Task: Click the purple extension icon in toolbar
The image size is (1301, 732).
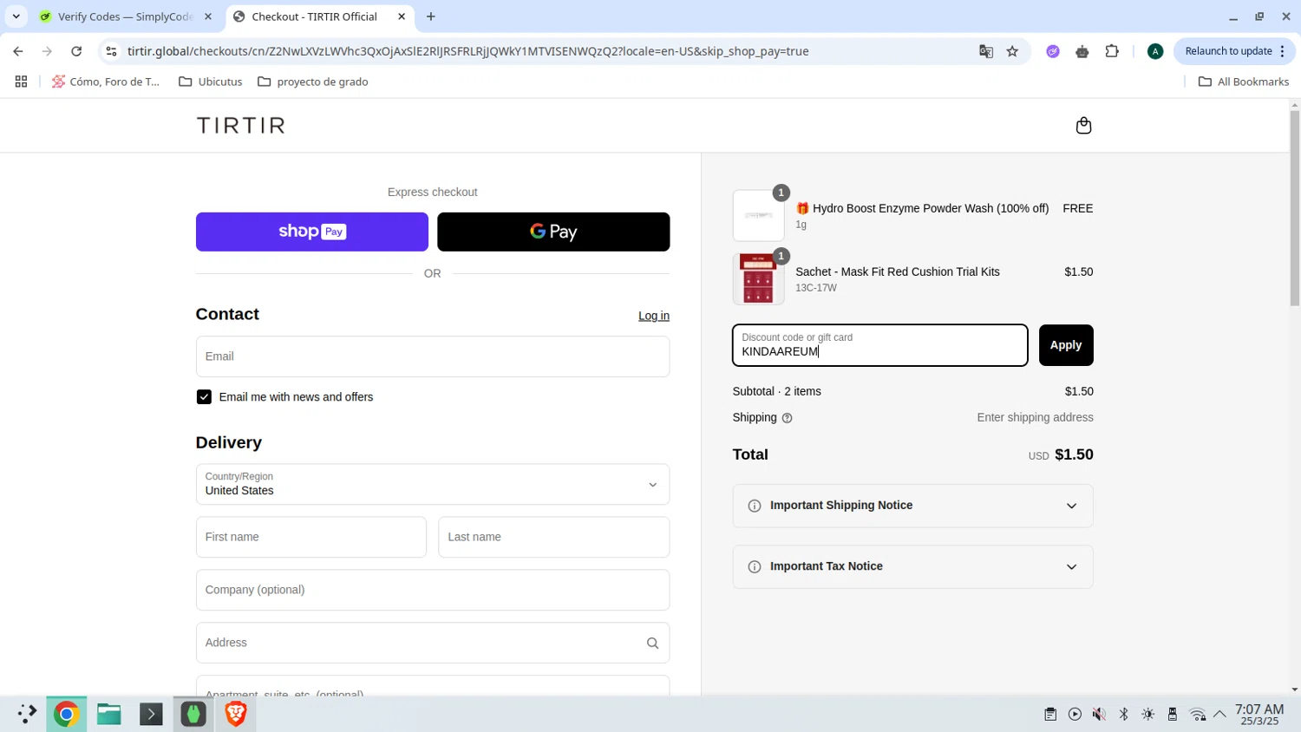Action: tap(1053, 51)
